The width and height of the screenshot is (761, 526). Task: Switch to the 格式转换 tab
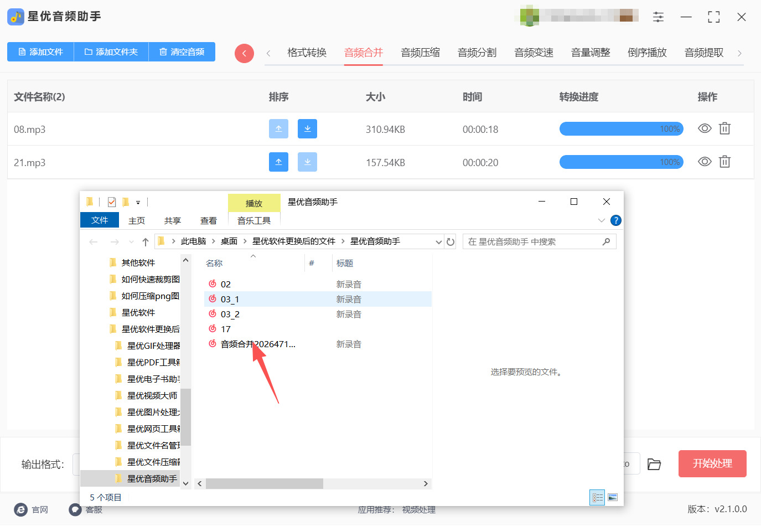(x=307, y=53)
